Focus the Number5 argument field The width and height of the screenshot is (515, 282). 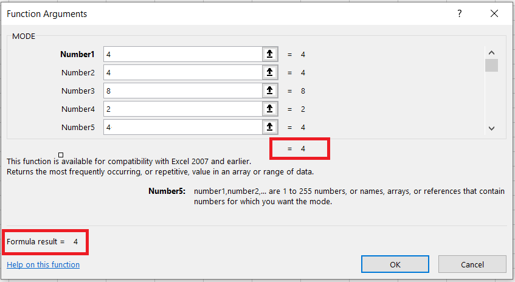tap(182, 127)
